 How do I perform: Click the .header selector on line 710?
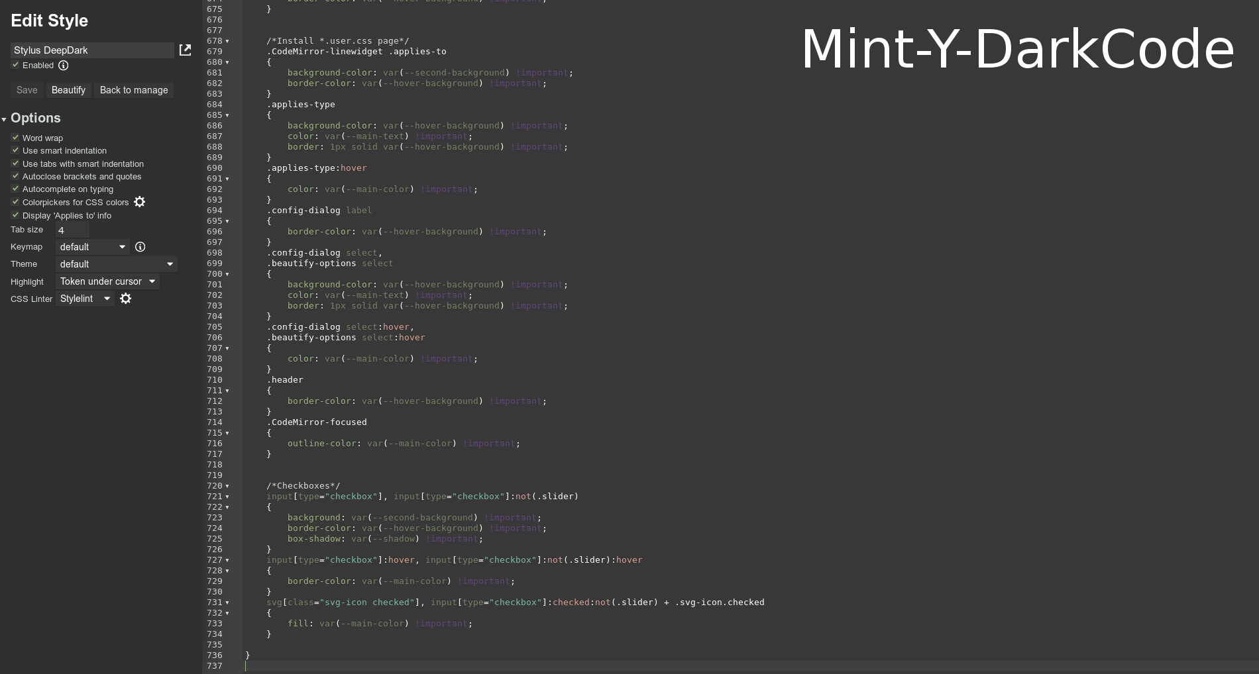click(x=285, y=380)
